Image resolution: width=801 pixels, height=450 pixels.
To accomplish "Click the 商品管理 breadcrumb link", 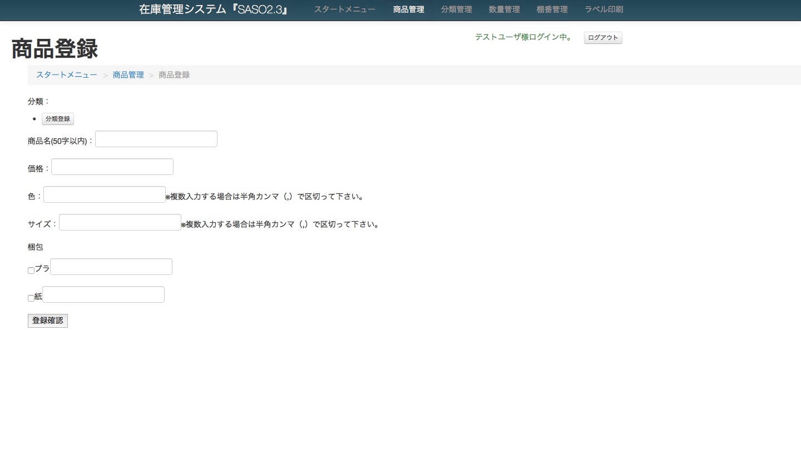I will pos(128,75).
